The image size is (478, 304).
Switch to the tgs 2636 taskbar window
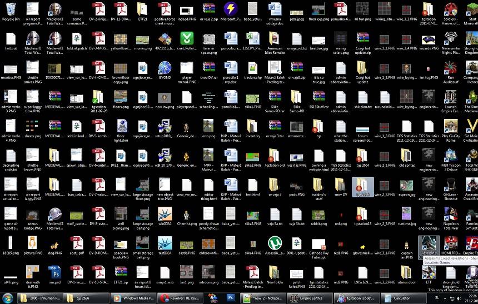(x=86, y=298)
